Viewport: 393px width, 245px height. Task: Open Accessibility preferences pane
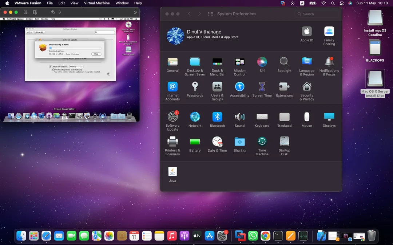point(239,90)
